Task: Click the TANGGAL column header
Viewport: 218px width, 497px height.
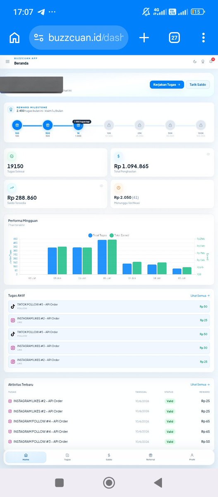Action: pyautogui.click(x=141, y=392)
